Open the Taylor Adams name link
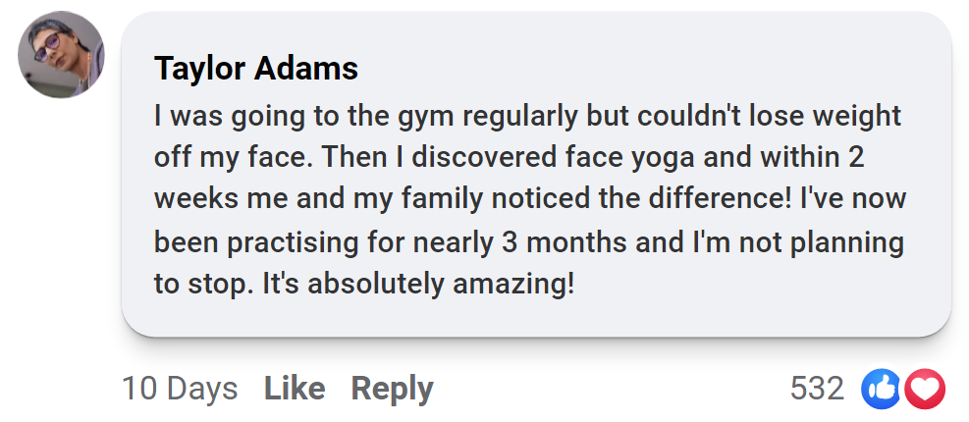The image size is (969, 422). 255,69
